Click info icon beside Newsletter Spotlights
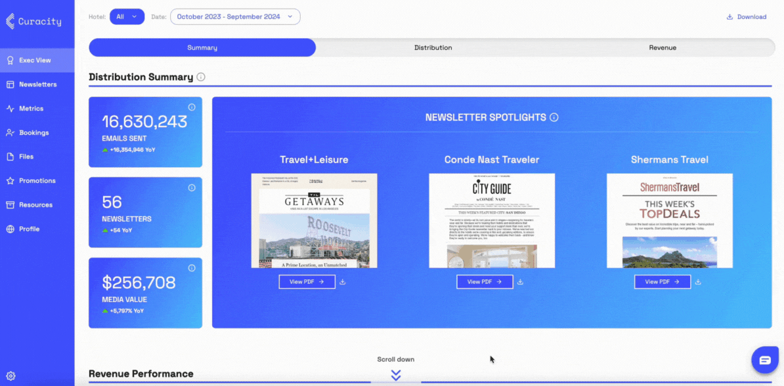The height and width of the screenshot is (386, 784). [x=554, y=117]
